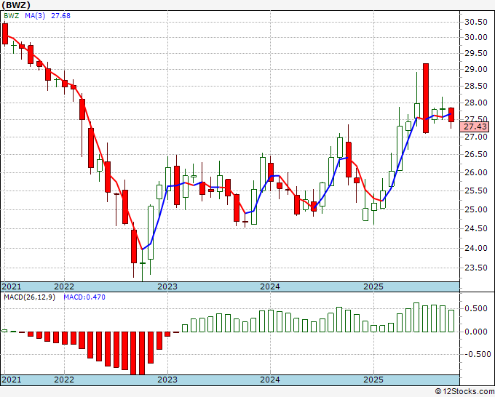
Task: Click the 28.00 price axis label
Action: pos(476,103)
